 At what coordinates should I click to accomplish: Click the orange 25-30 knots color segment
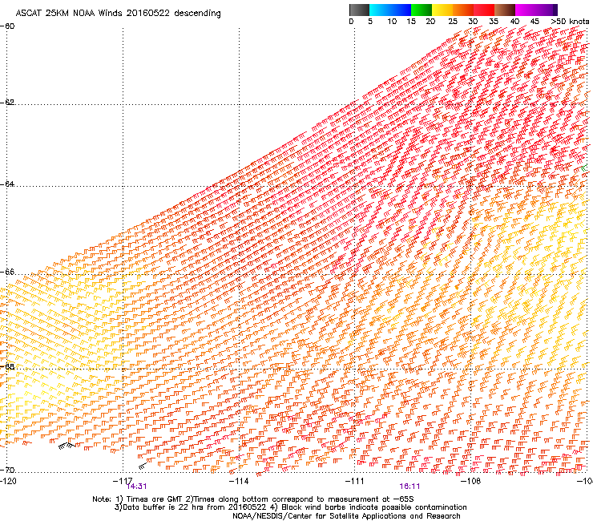point(463,10)
